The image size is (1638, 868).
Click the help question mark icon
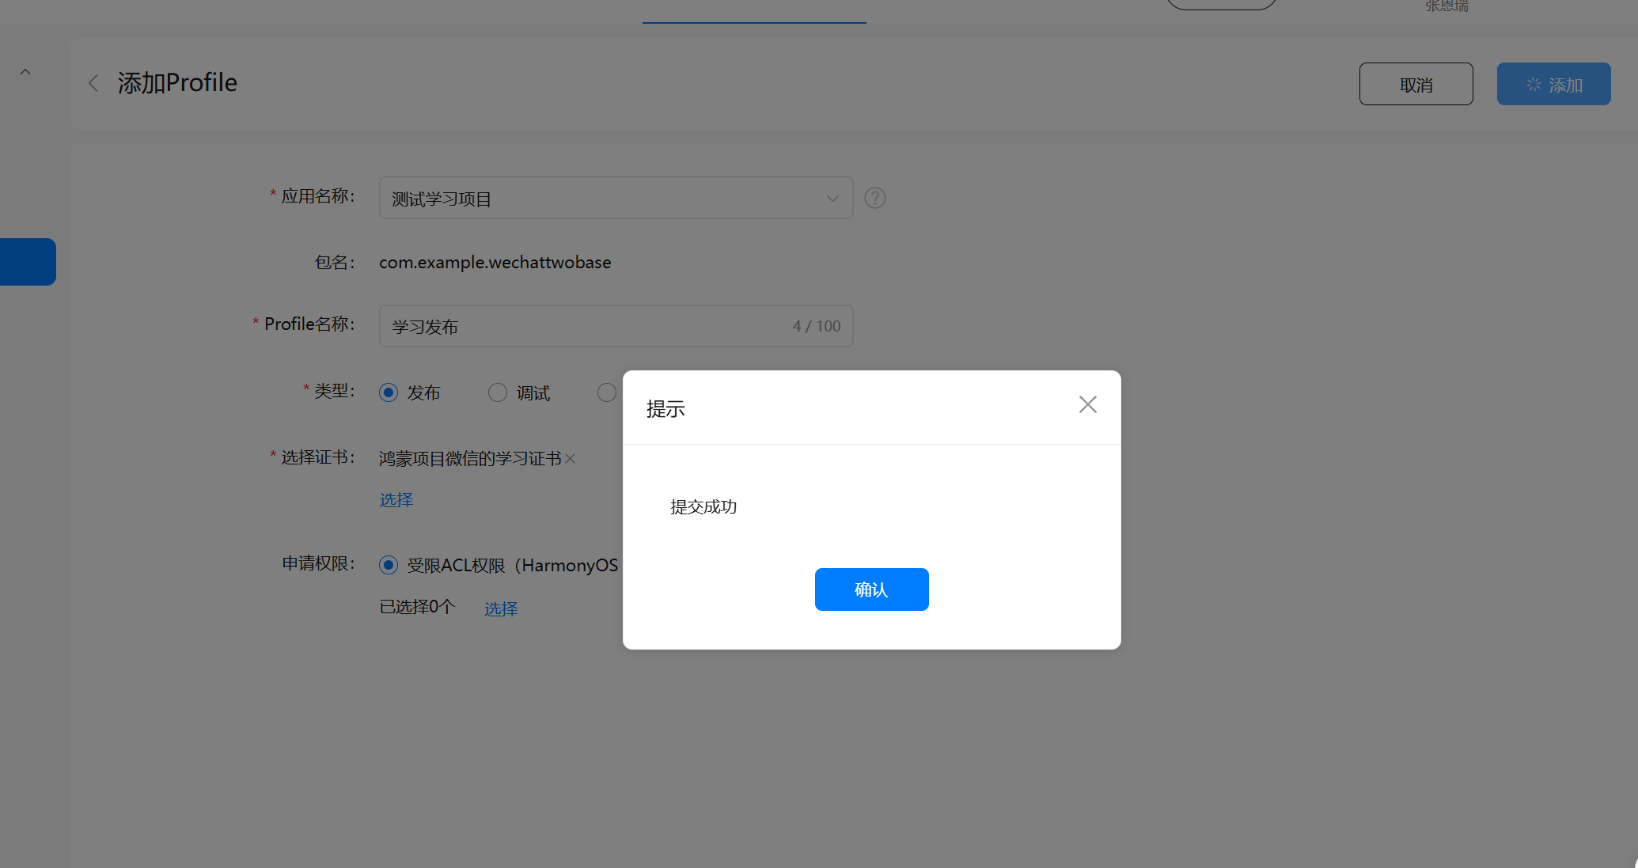pos(874,198)
